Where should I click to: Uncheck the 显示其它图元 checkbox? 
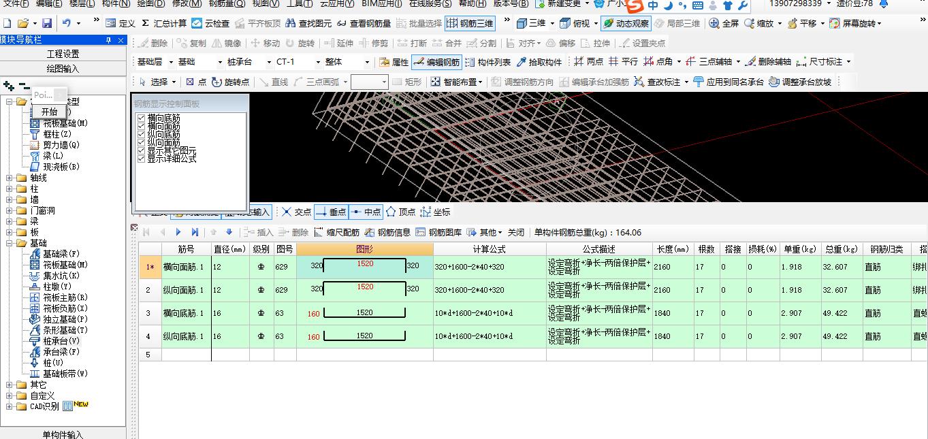point(142,150)
